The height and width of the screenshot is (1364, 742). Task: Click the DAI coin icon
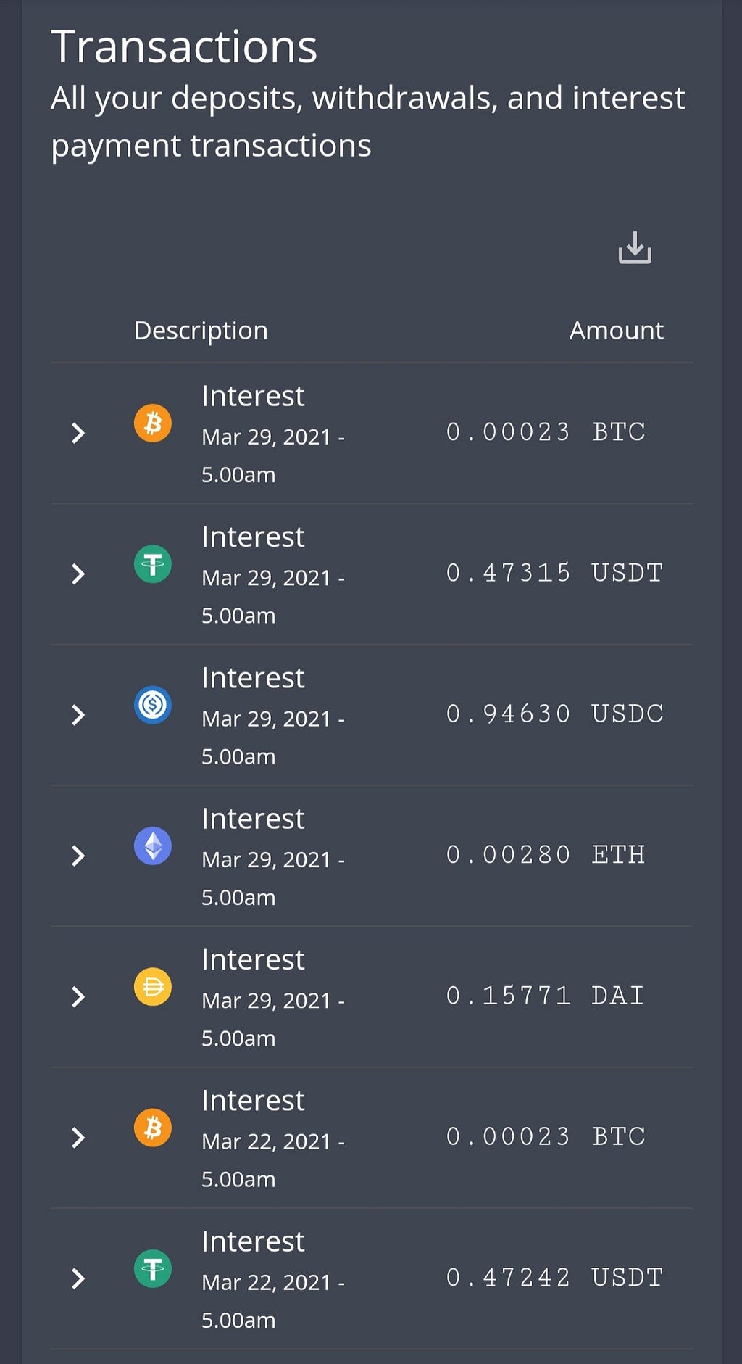coord(153,987)
